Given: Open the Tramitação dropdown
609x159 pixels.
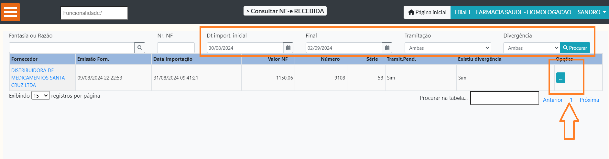Looking at the screenshot, I should [448, 48].
